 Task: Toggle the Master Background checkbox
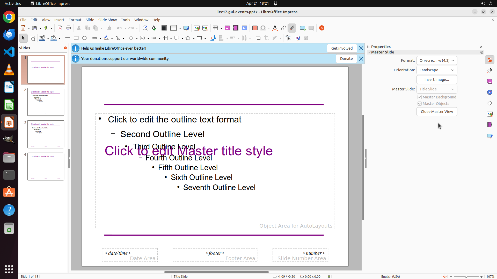[x=420, y=97]
